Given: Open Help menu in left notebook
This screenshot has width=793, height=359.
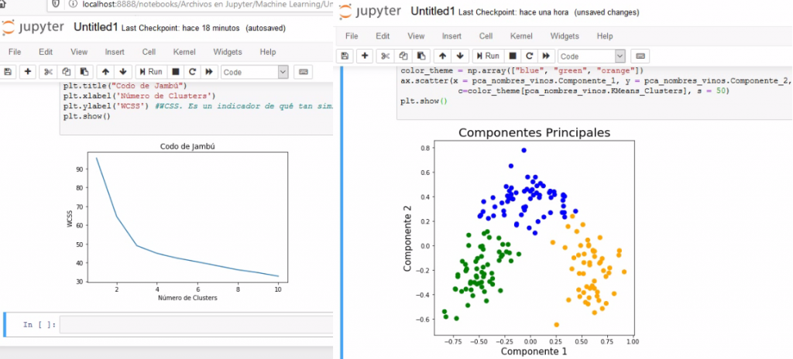Looking at the screenshot, I should coord(267,52).
